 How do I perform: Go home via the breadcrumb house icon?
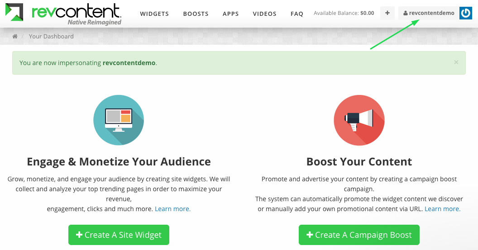[x=14, y=36]
